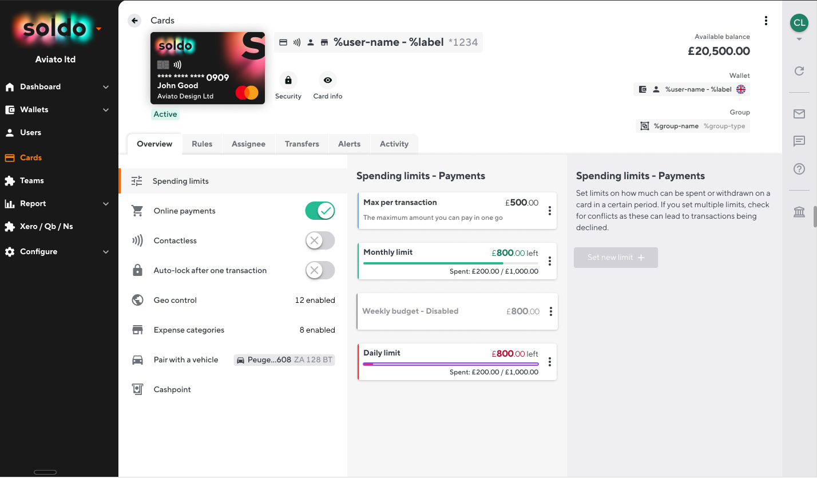This screenshot has width=817, height=478.
Task: Click the Spending limits sliders icon
Action: tap(137, 181)
